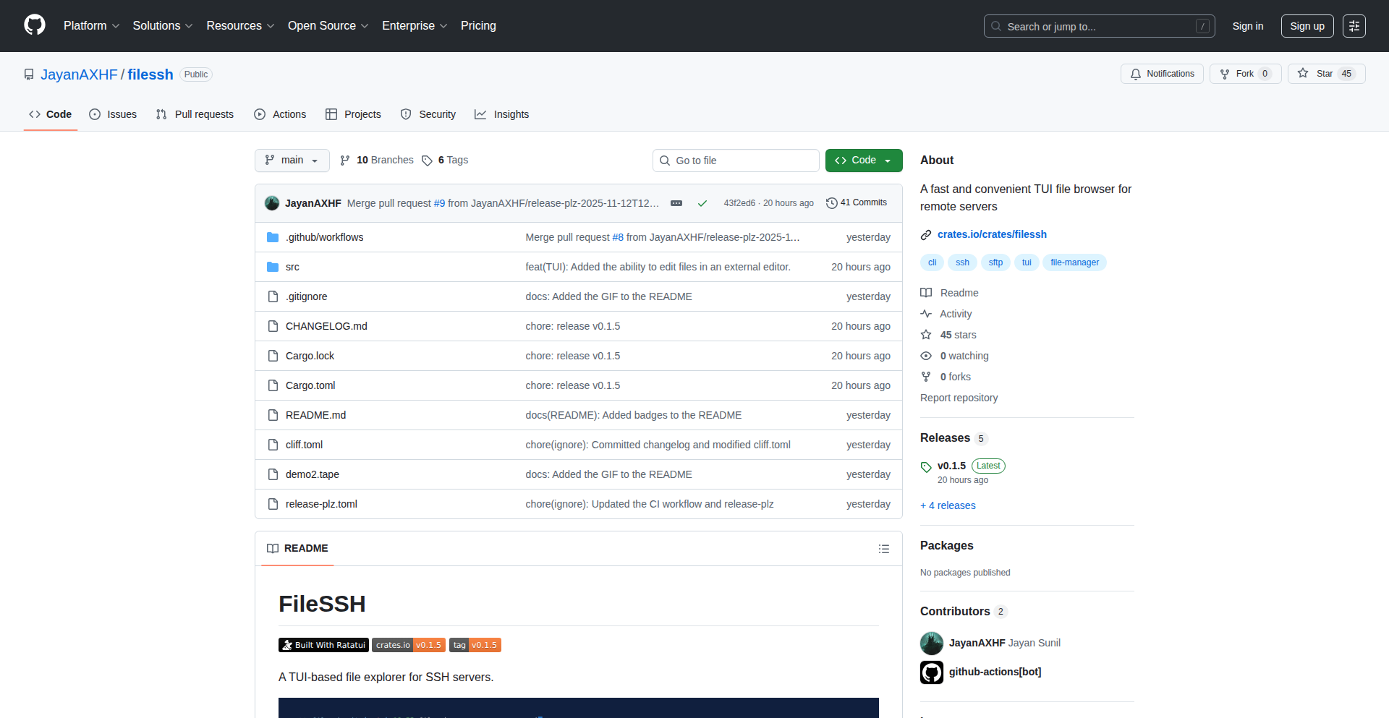Click the JayanAXHF avatar in contributors
Viewport: 1389px width, 718px height.
pos(931,643)
